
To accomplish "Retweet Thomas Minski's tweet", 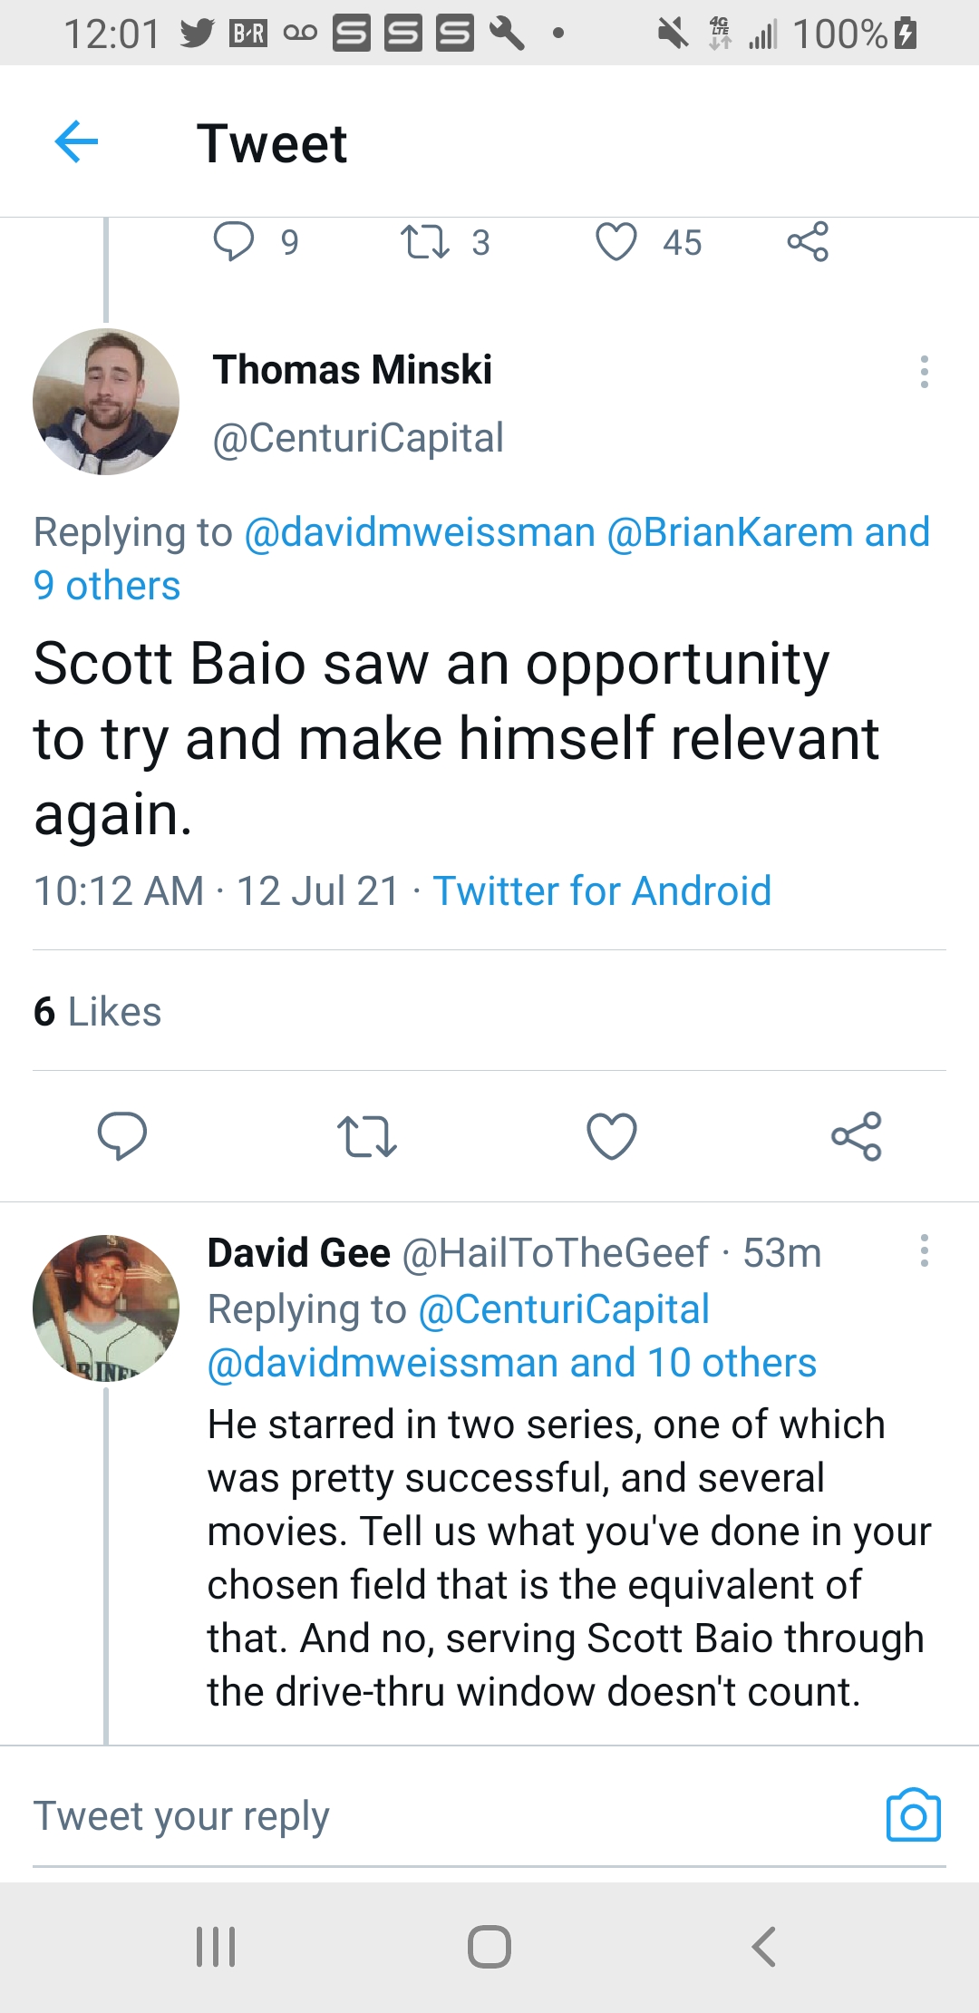I will point(366,1136).
